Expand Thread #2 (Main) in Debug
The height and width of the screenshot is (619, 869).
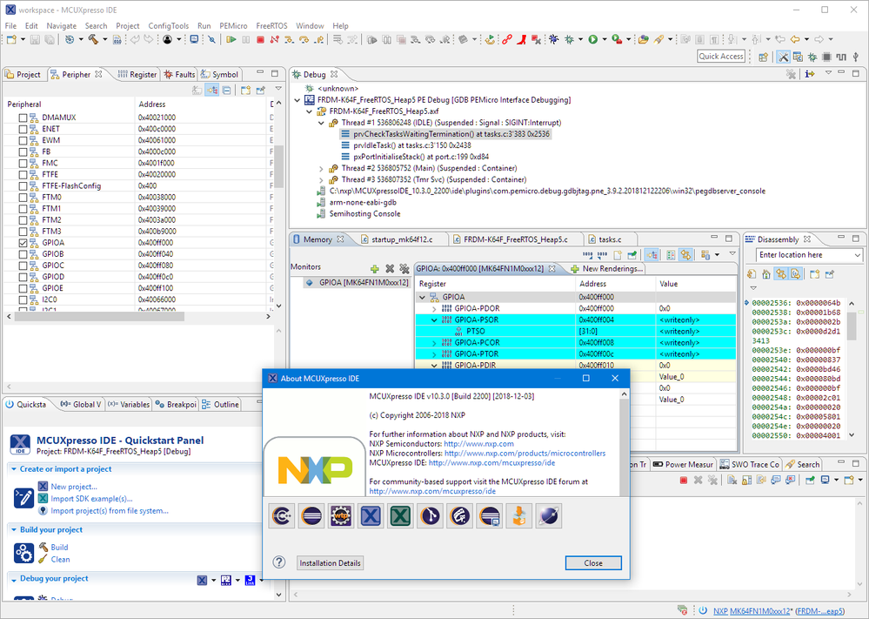click(x=322, y=168)
